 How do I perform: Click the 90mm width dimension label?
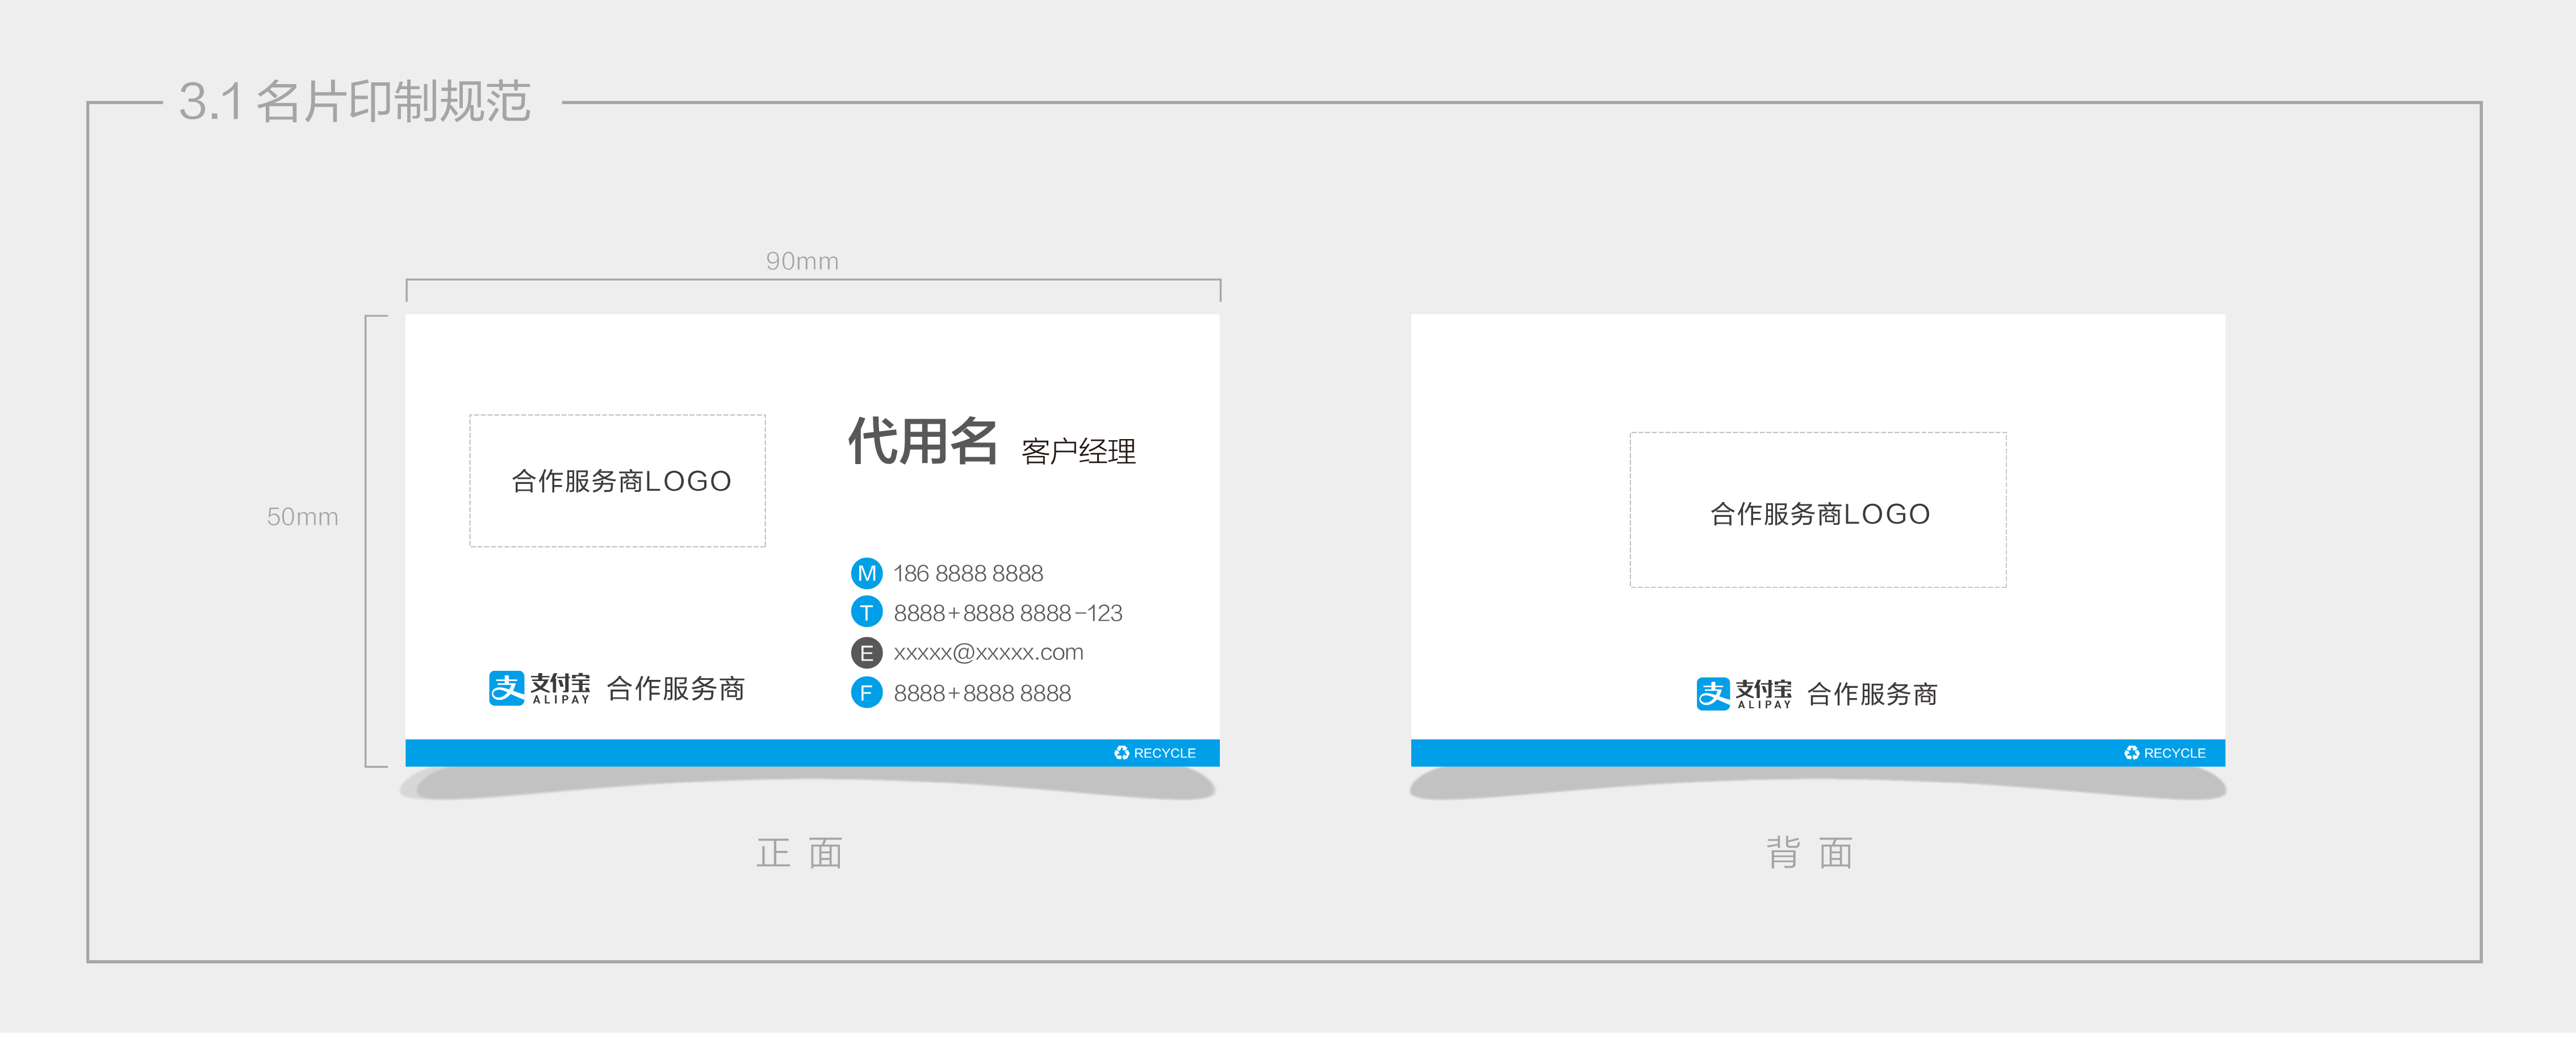pos(802,261)
